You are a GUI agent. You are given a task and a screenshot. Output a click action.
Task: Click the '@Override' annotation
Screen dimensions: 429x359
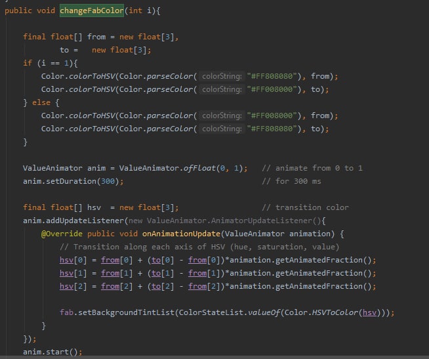(x=62, y=234)
